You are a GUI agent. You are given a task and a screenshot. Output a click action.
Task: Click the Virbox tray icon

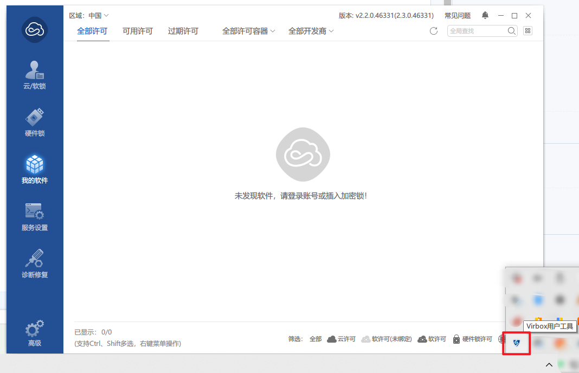516,343
